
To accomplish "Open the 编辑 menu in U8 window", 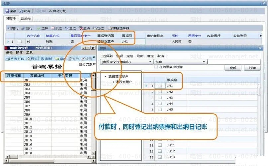I will [x=9, y=52].
